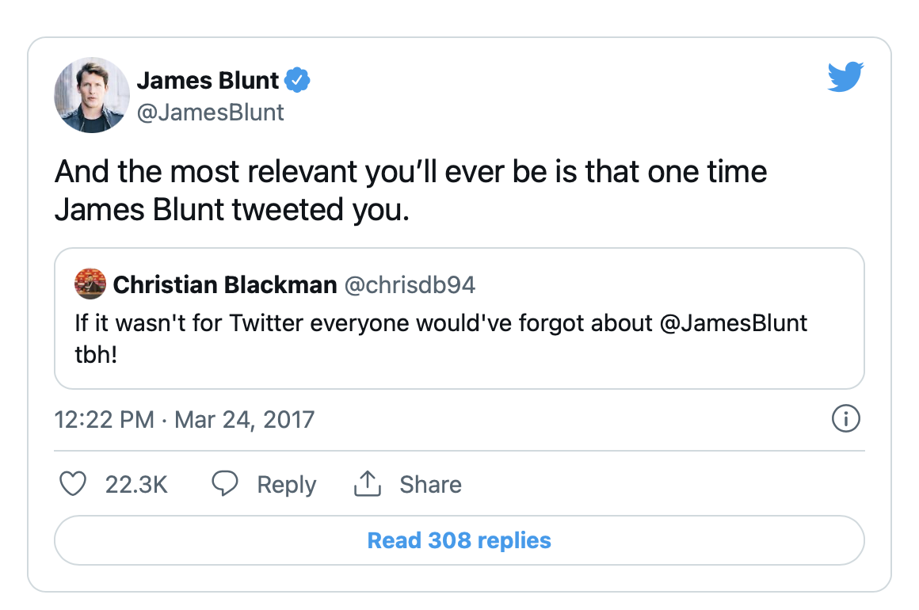The width and height of the screenshot is (919, 610).
Task: Open James Blunt's profile picture
Action: 92,95
